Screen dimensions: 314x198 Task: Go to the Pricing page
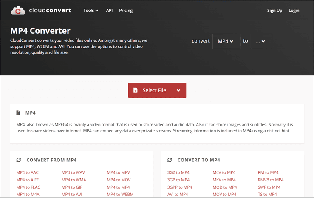[x=126, y=10]
